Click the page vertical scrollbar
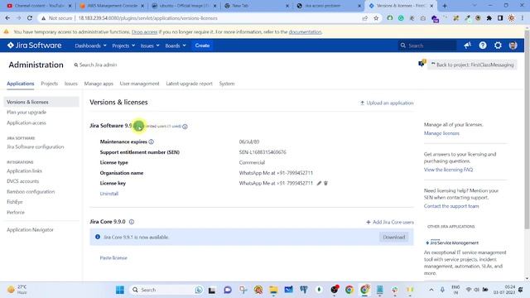Image resolution: width=530 pixels, height=298 pixels. 527,130
